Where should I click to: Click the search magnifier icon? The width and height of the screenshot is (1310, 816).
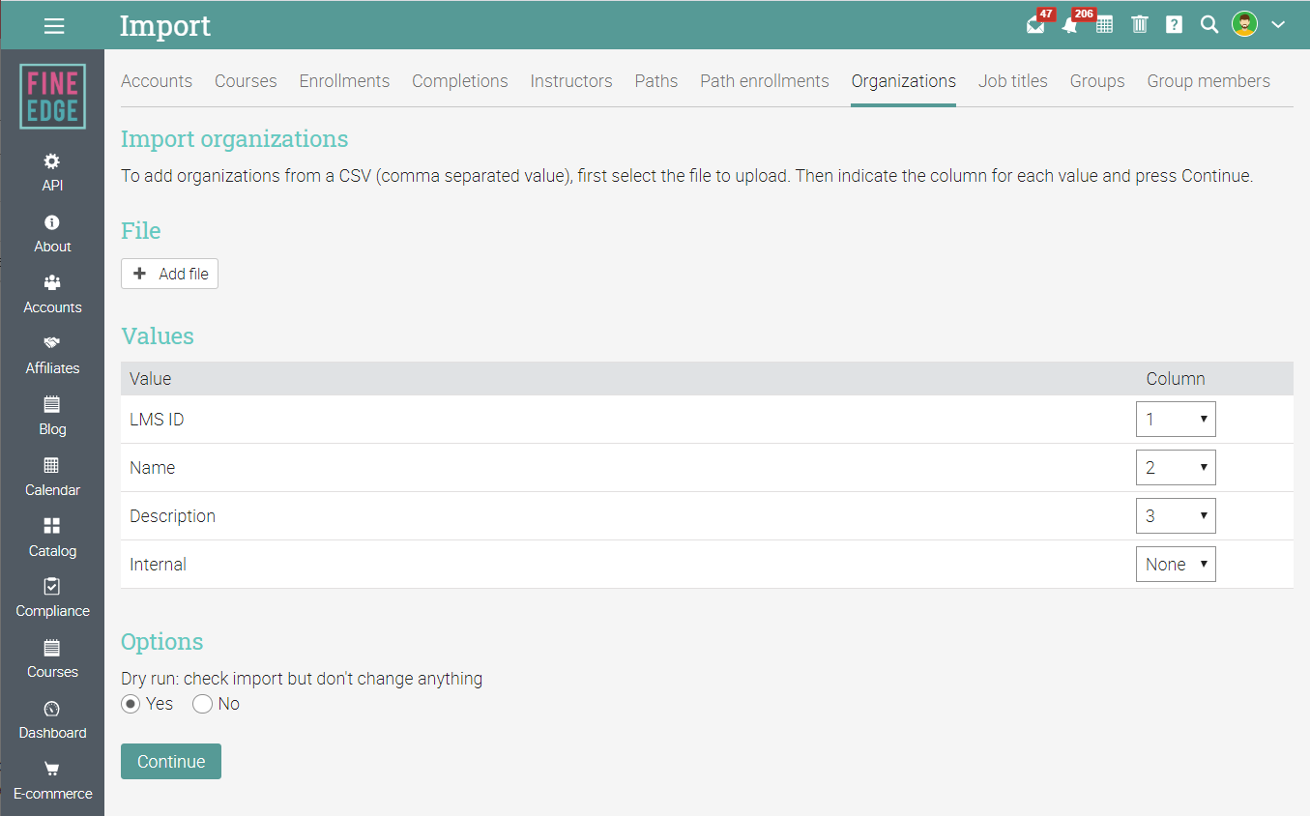click(1208, 25)
